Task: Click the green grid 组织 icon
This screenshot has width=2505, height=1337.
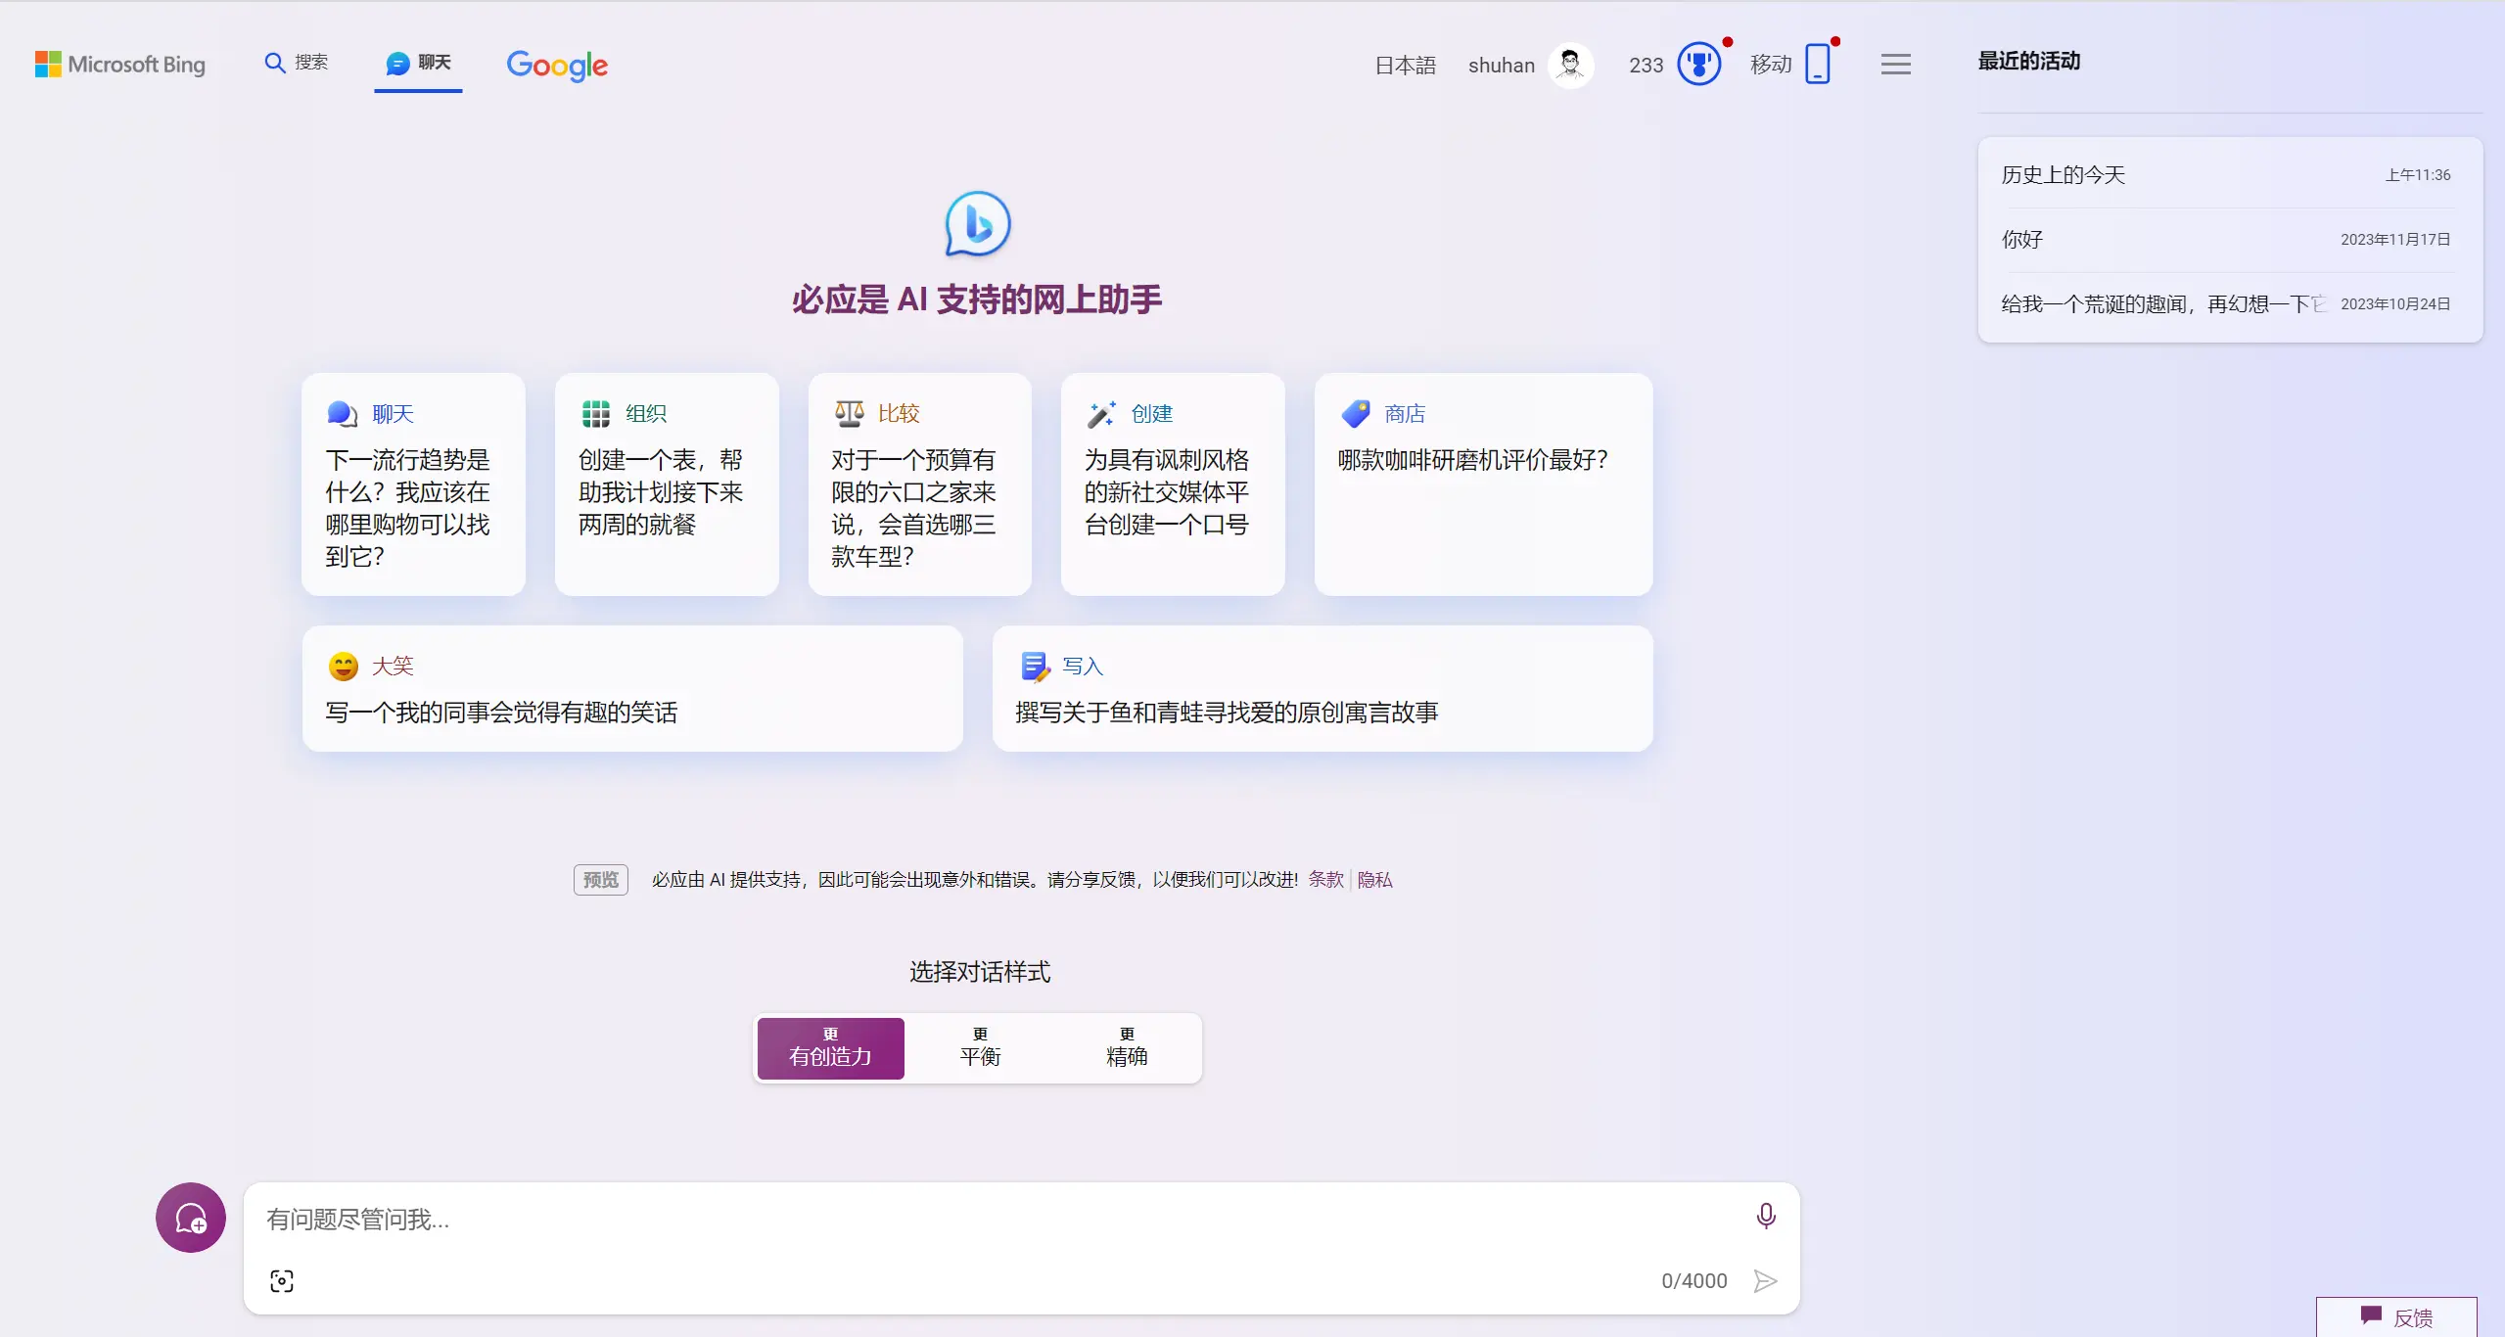Action: pos(595,414)
